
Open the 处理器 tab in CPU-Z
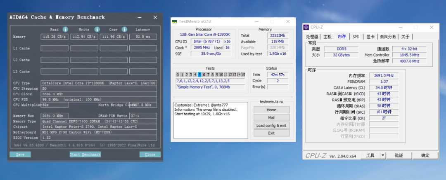click(x=312, y=37)
